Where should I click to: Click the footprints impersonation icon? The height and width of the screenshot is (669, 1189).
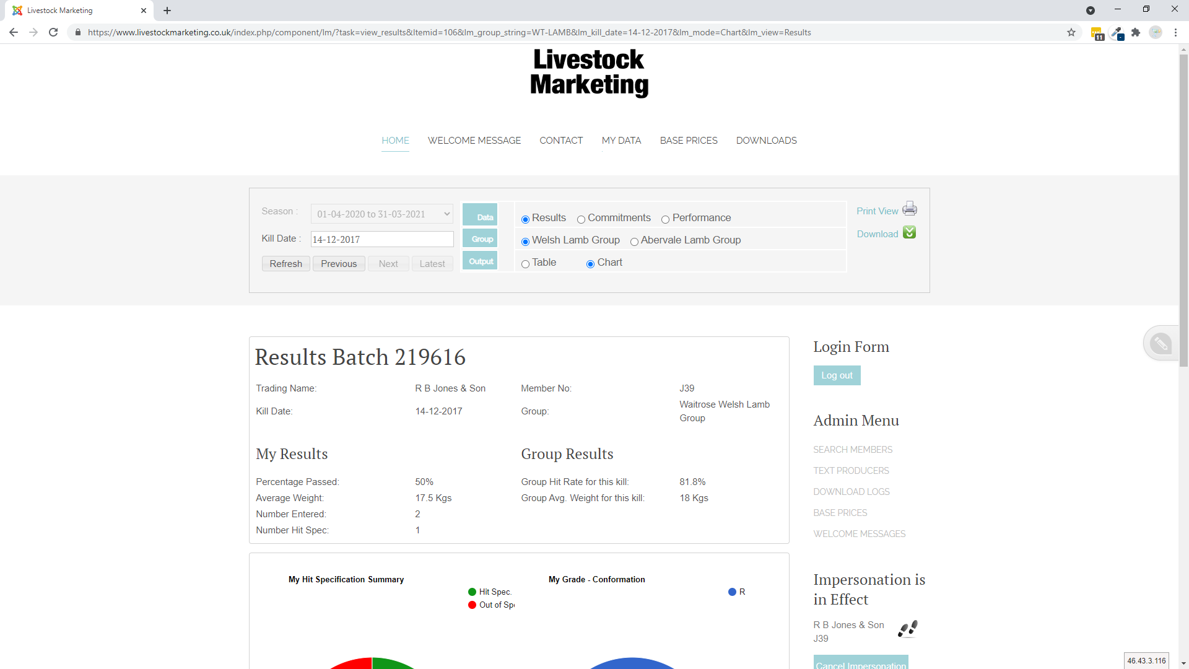click(907, 629)
